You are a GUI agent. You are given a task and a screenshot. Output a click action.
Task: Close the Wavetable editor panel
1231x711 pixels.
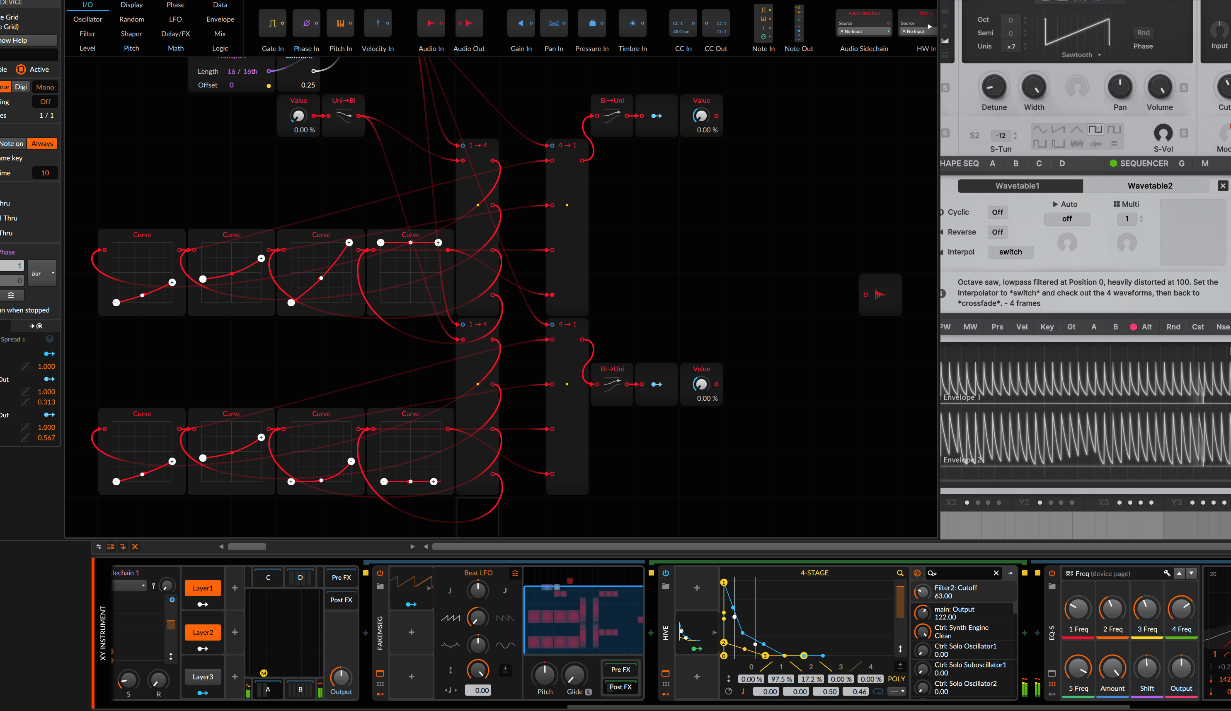click(x=1223, y=186)
